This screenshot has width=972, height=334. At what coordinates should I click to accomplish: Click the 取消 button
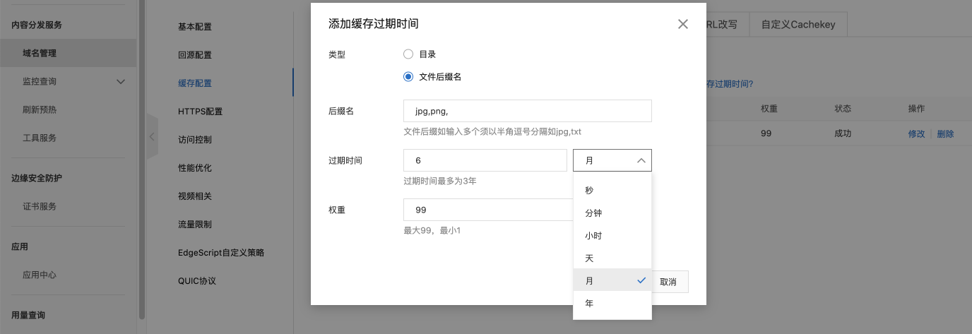669,281
